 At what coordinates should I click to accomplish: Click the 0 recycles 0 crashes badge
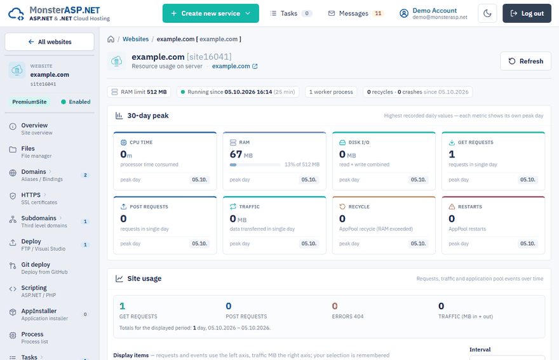point(418,92)
